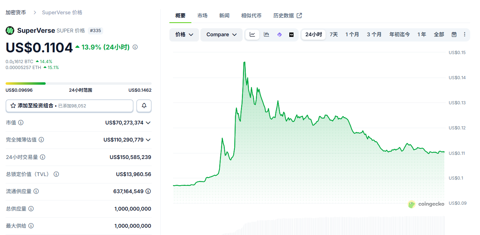Image resolution: width=480 pixels, height=235 pixels.
Task: Open TradingView chart mode
Action: coord(291,35)
